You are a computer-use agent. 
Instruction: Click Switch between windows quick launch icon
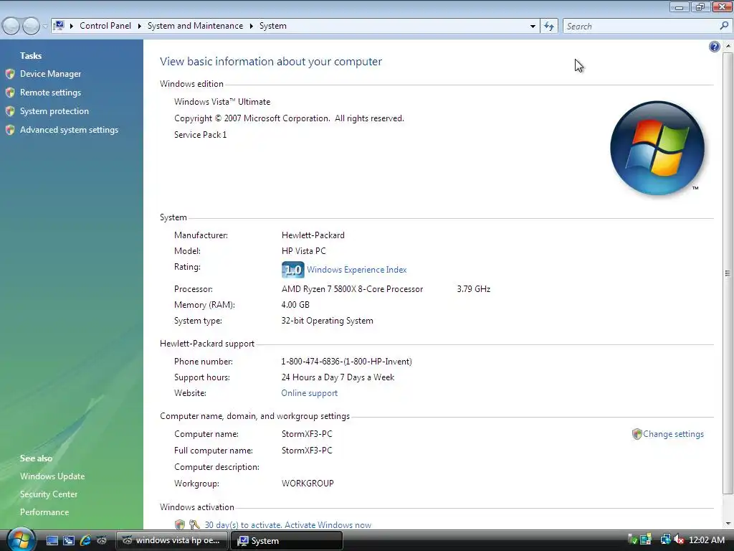click(69, 541)
